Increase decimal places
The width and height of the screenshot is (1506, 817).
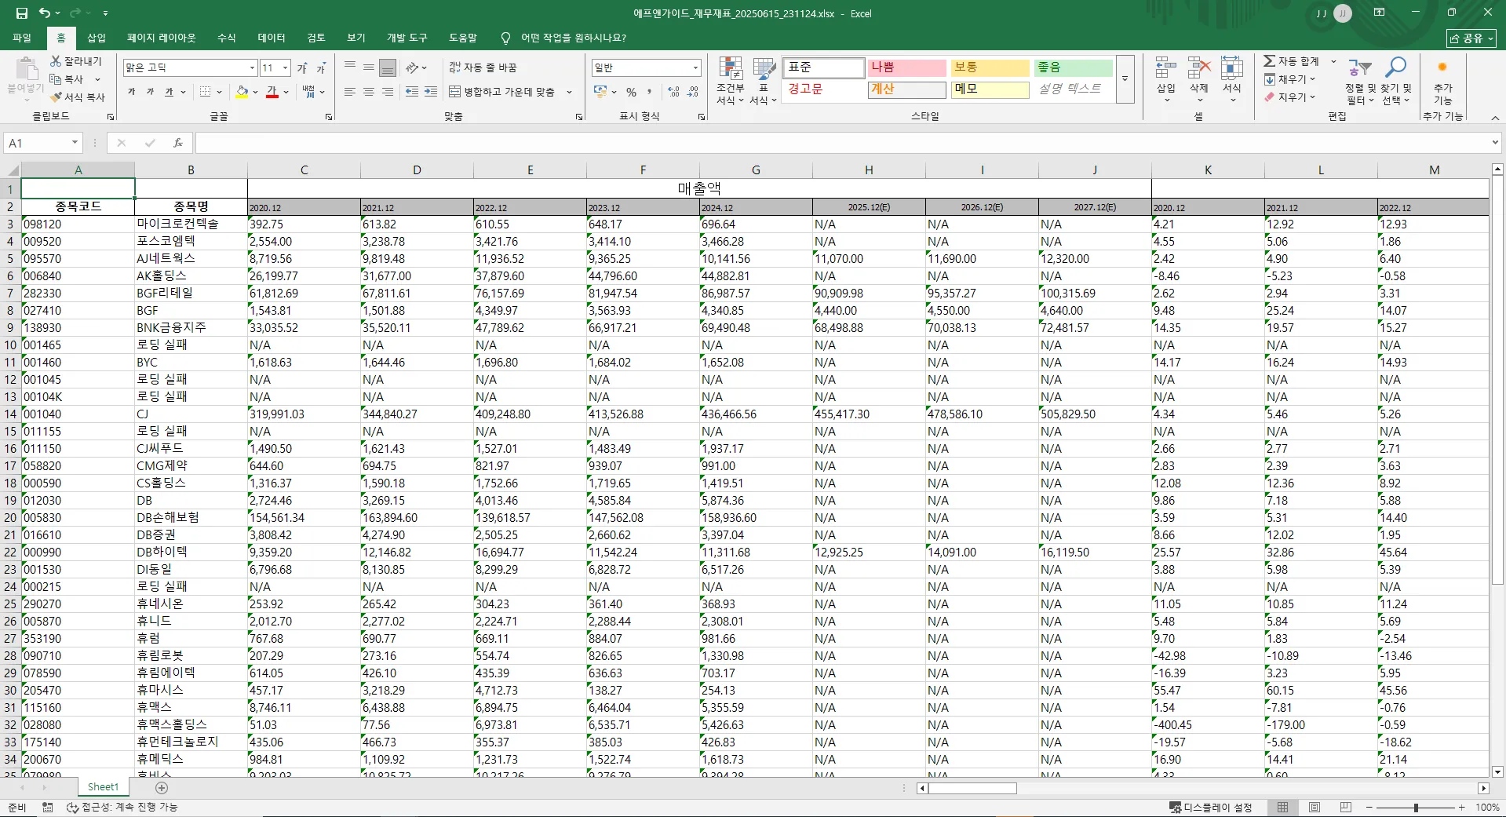coord(673,92)
